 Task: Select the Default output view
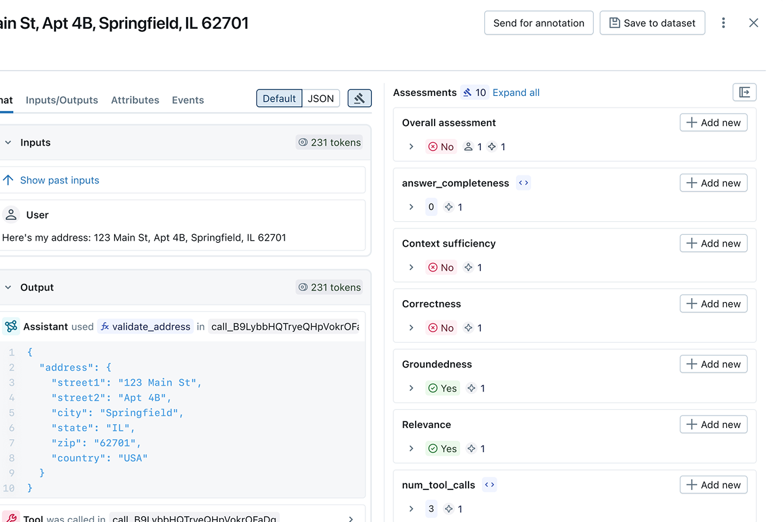coord(279,98)
